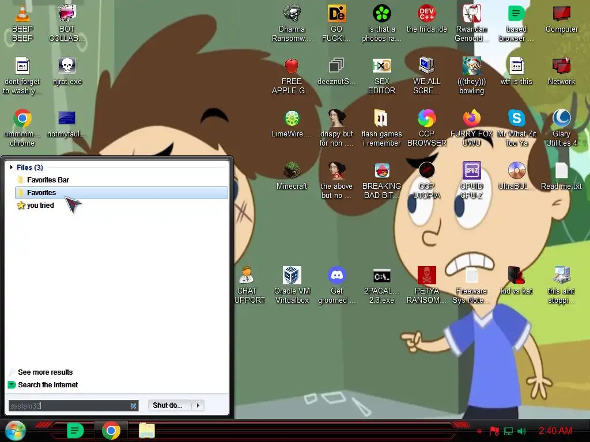Viewport: 590px width, 442px height.
Task: Open the Read me.txt file icon
Action: click(561, 170)
